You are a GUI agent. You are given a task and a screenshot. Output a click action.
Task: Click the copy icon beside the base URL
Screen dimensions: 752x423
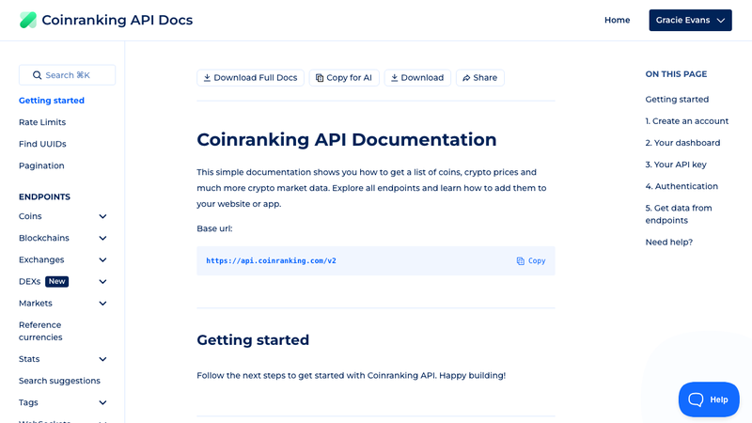pyautogui.click(x=521, y=261)
